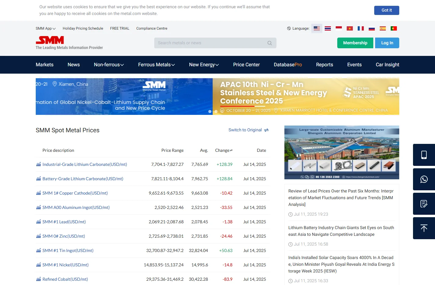The image size is (435, 285).
Task: Open the mobile app sidebar icon
Action: pos(424,155)
